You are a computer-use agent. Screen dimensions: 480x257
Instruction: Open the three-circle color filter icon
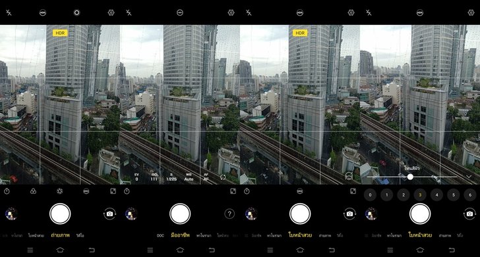pos(34,191)
